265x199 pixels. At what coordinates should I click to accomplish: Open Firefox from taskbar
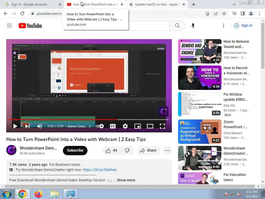(x=38, y=194)
